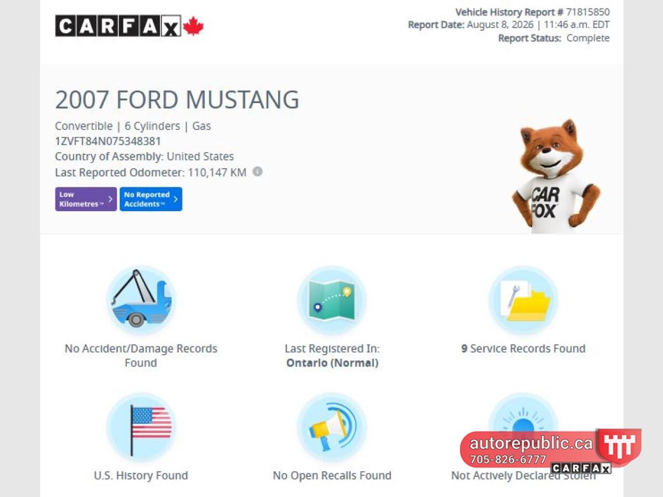Image resolution: width=663 pixels, height=497 pixels.
Task: Click the service records folder icon
Action: click(x=523, y=300)
